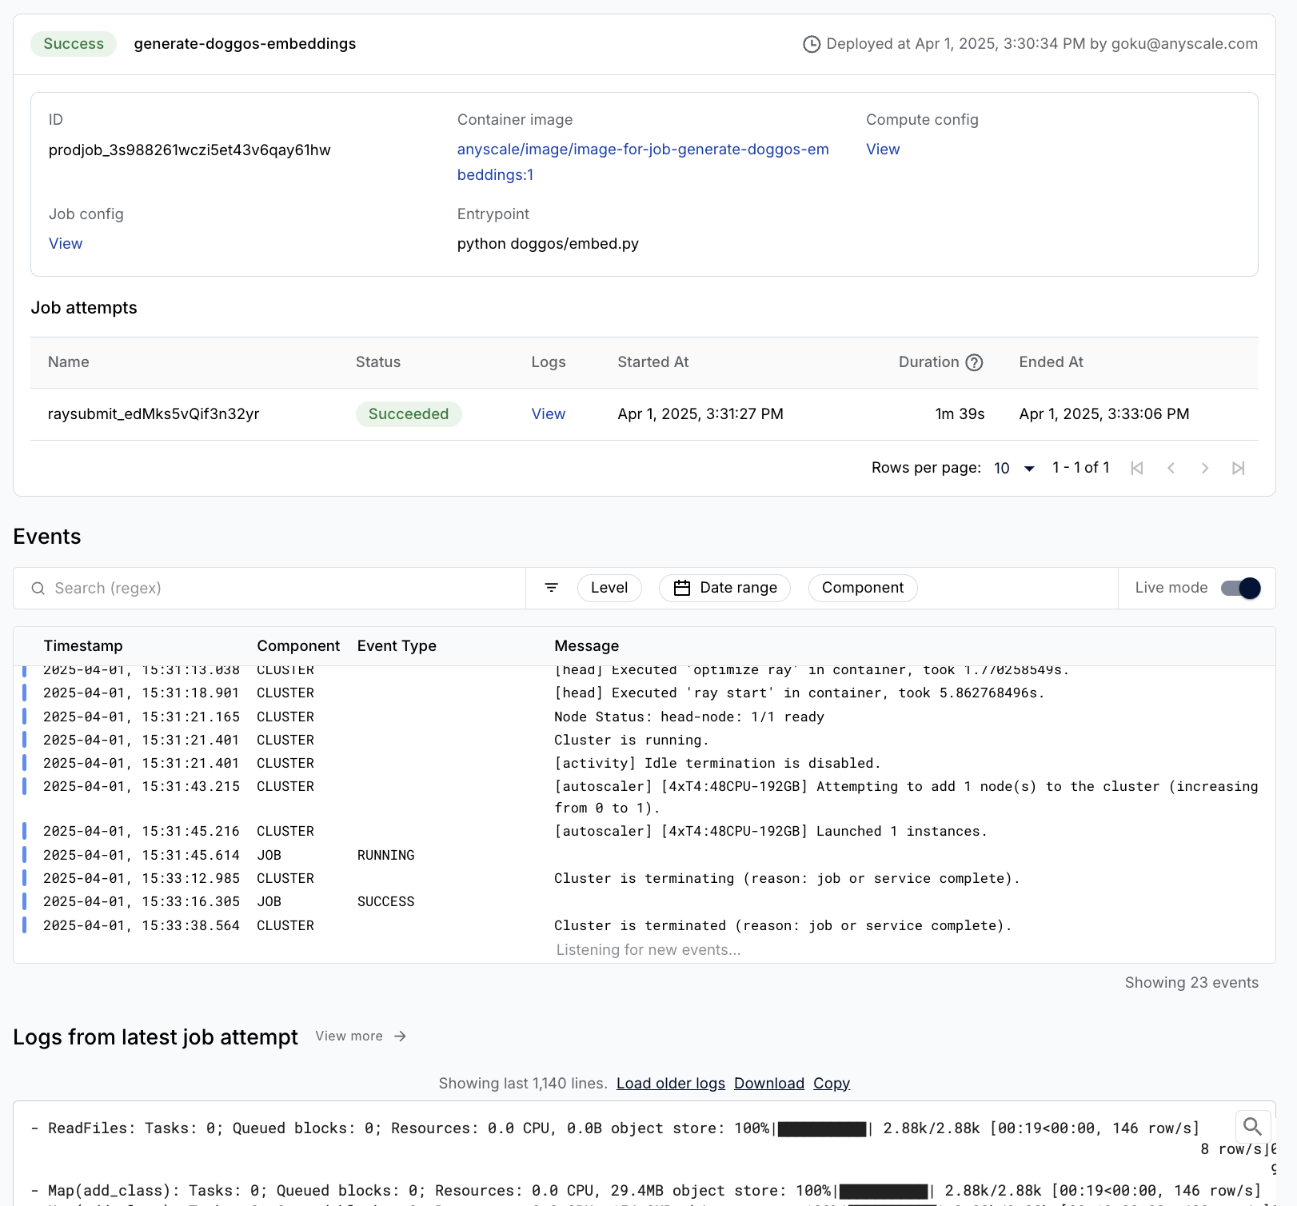View logs for raysubmit_edMks5vQif3n32yr attempt
This screenshot has height=1206, width=1297.
pos(548,413)
